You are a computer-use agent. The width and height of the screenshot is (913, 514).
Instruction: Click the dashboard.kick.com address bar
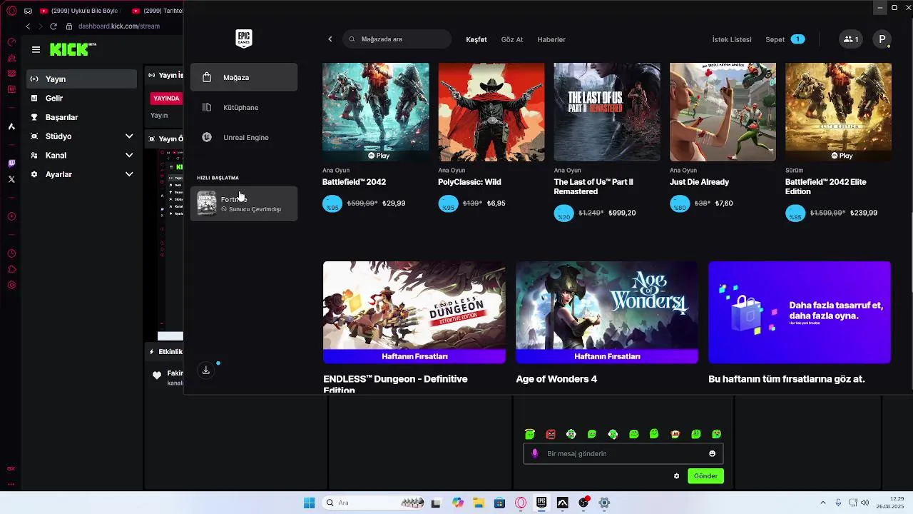[119, 26]
